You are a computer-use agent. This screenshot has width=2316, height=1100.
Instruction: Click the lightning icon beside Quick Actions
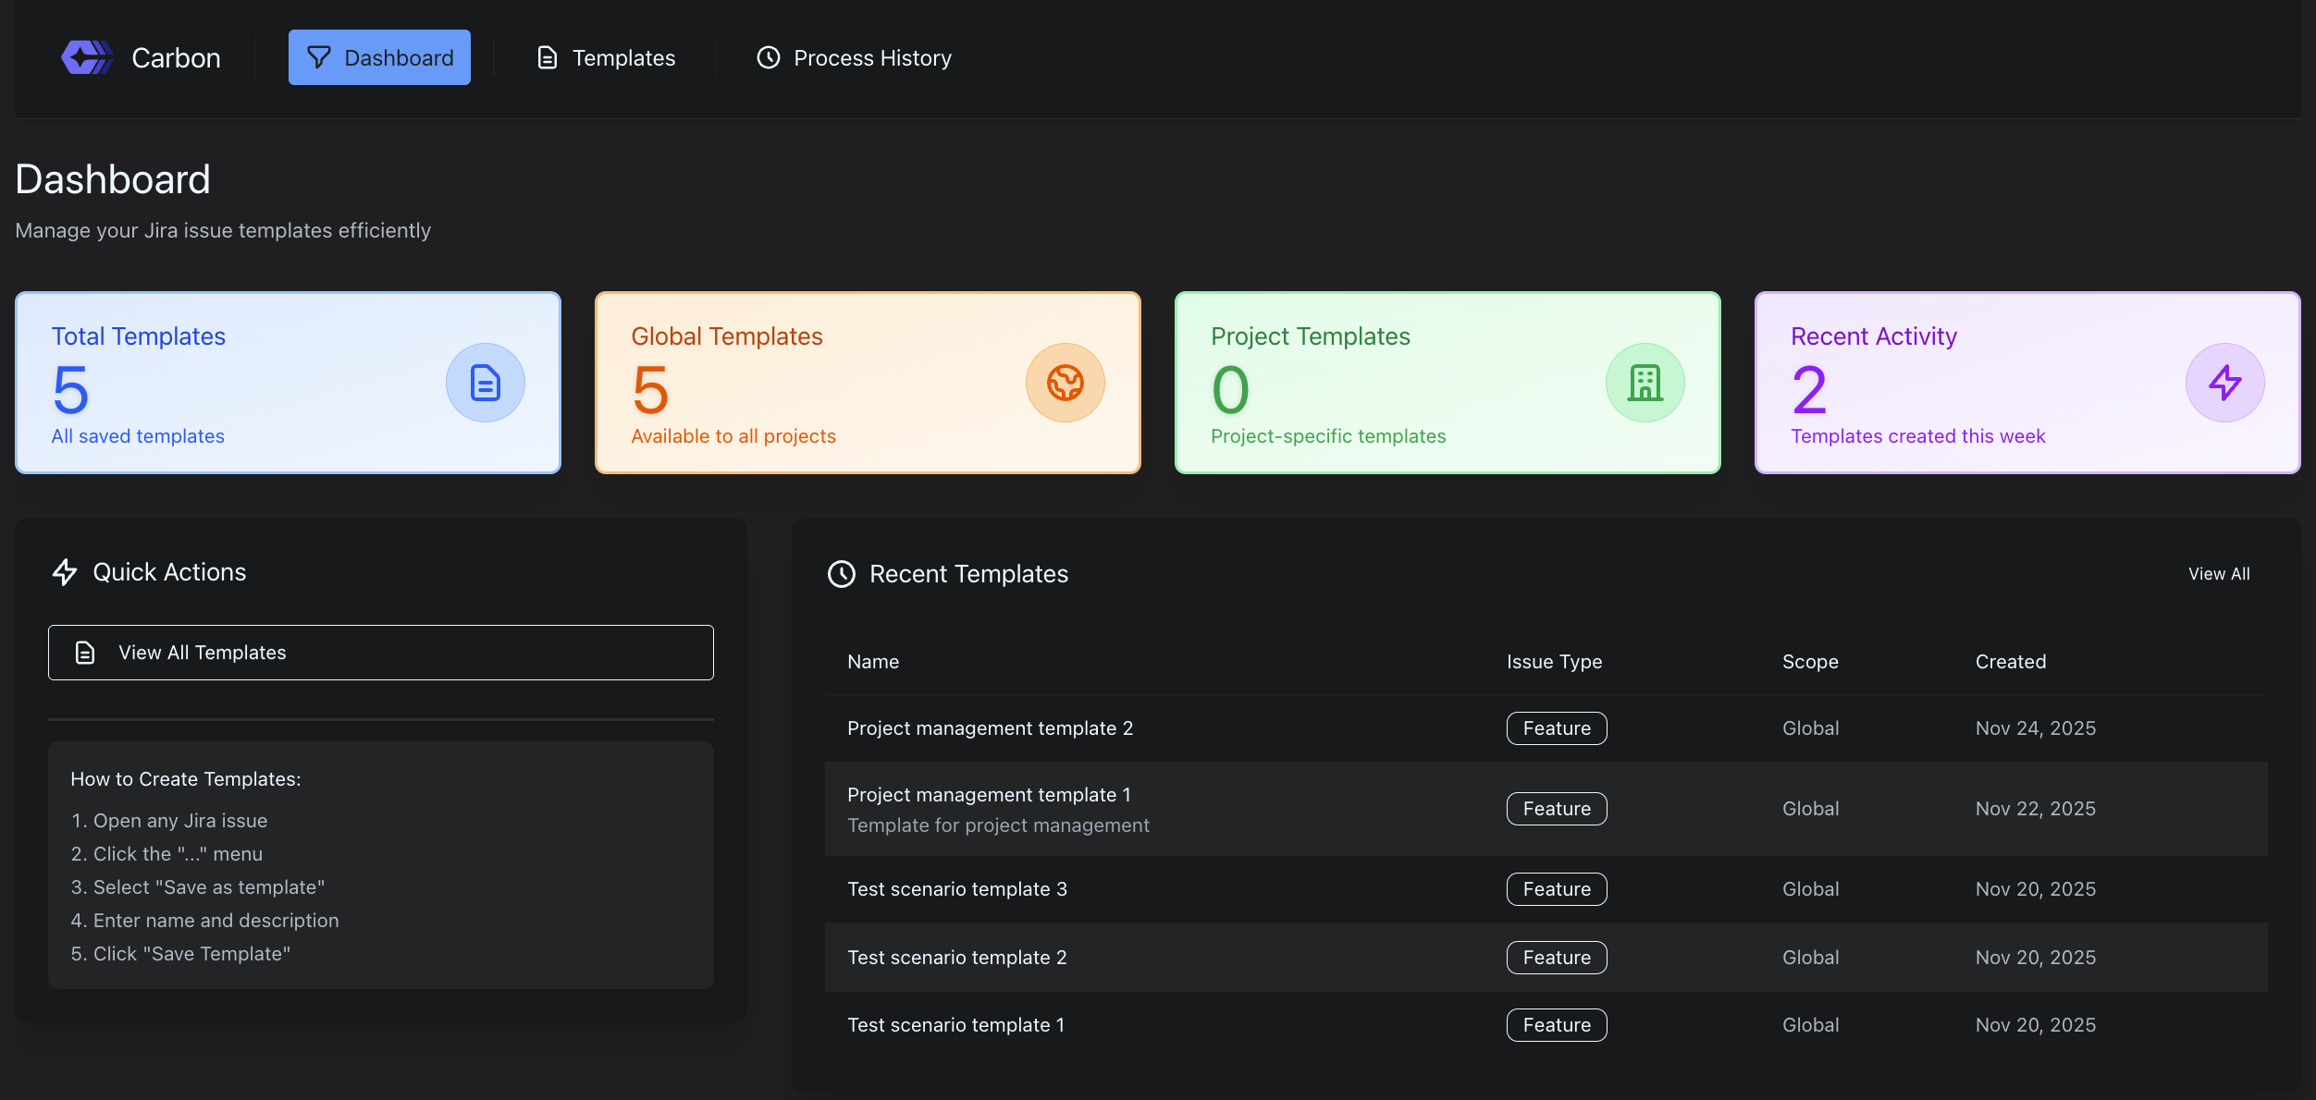click(x=64, y=572)
